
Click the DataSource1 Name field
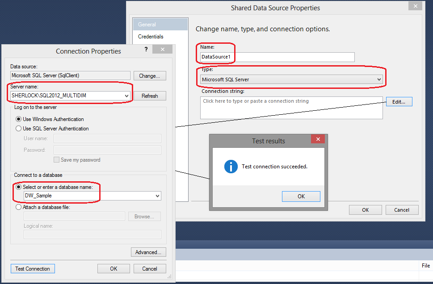point(277,57)
